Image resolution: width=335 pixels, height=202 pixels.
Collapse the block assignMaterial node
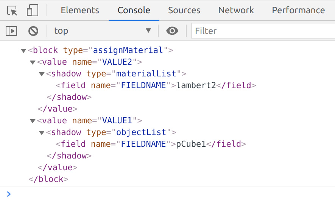(23, 51)
